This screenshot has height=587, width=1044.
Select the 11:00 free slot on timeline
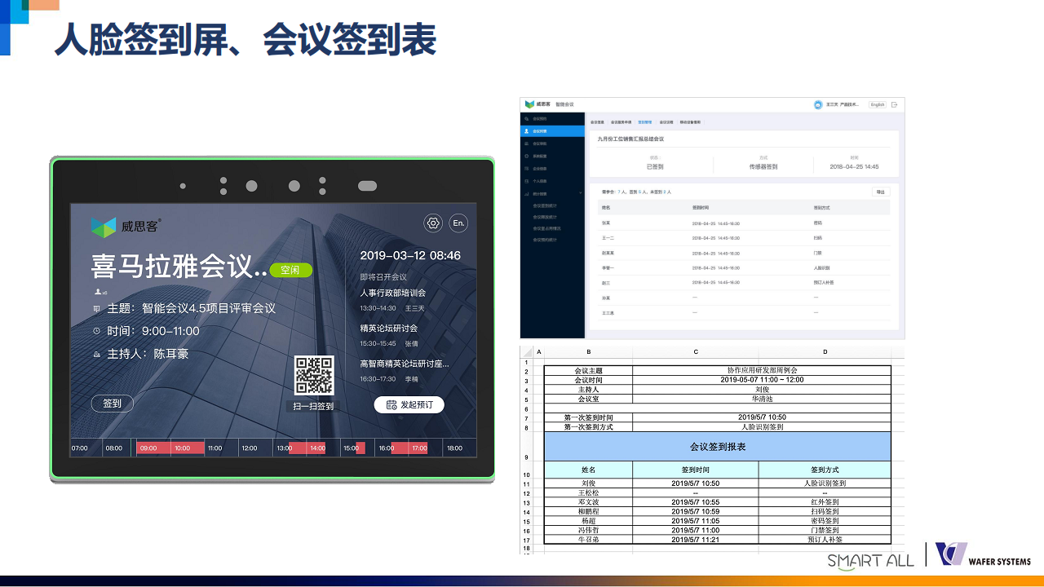pos(221,448)
